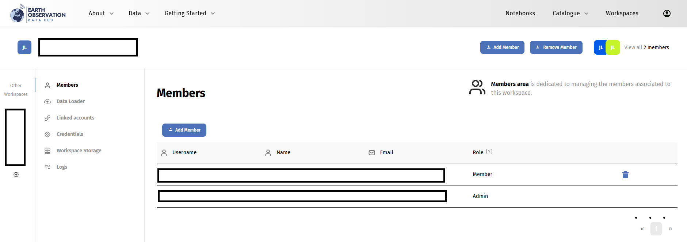Click the Earth Observation Data Hub logo

tap(38, 14)
